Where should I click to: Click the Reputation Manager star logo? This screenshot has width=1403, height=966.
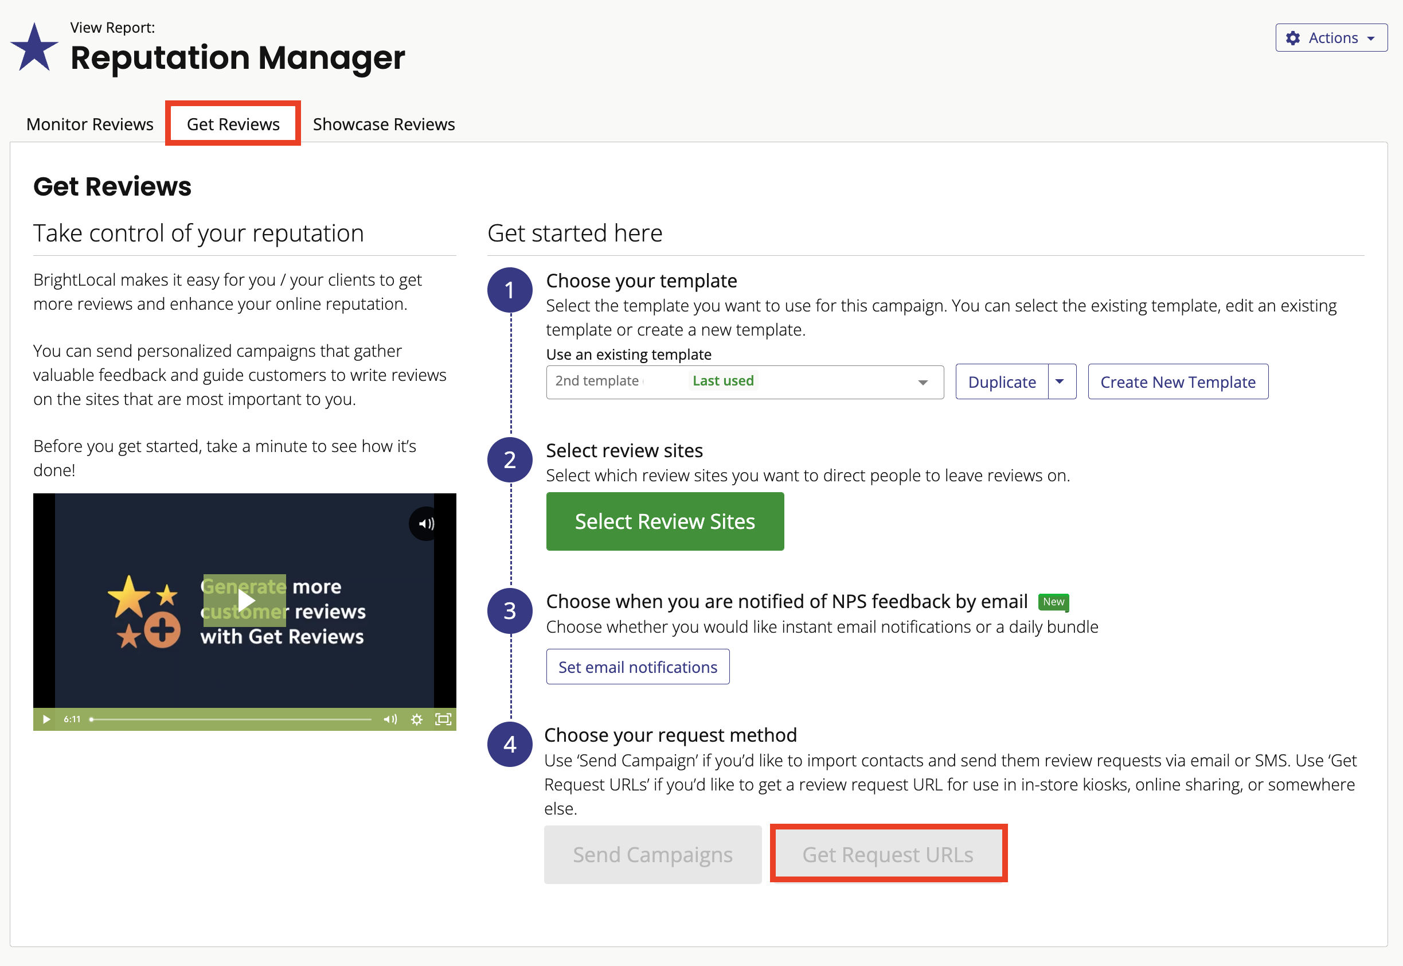[34, 47]
